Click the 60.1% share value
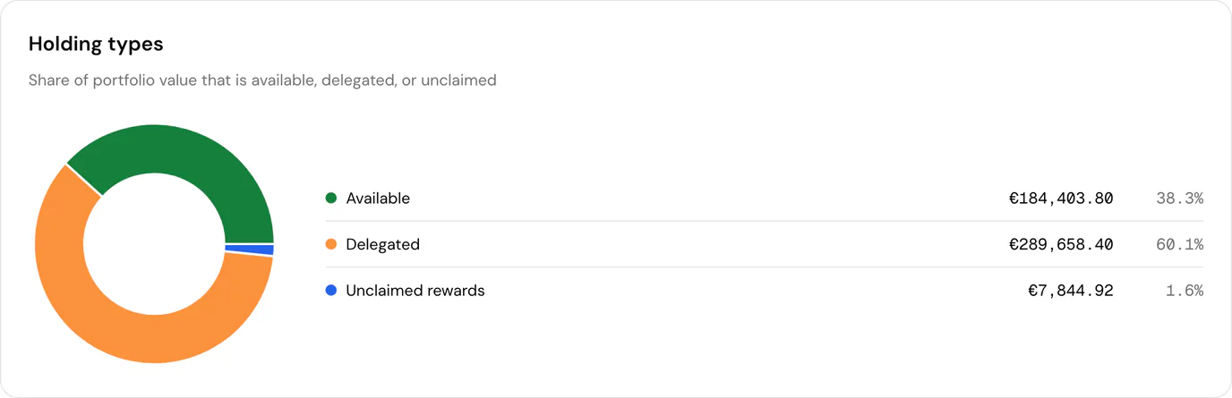Image resolution: width=1232 pixels, height=398 pixels. coord(1179,244)
